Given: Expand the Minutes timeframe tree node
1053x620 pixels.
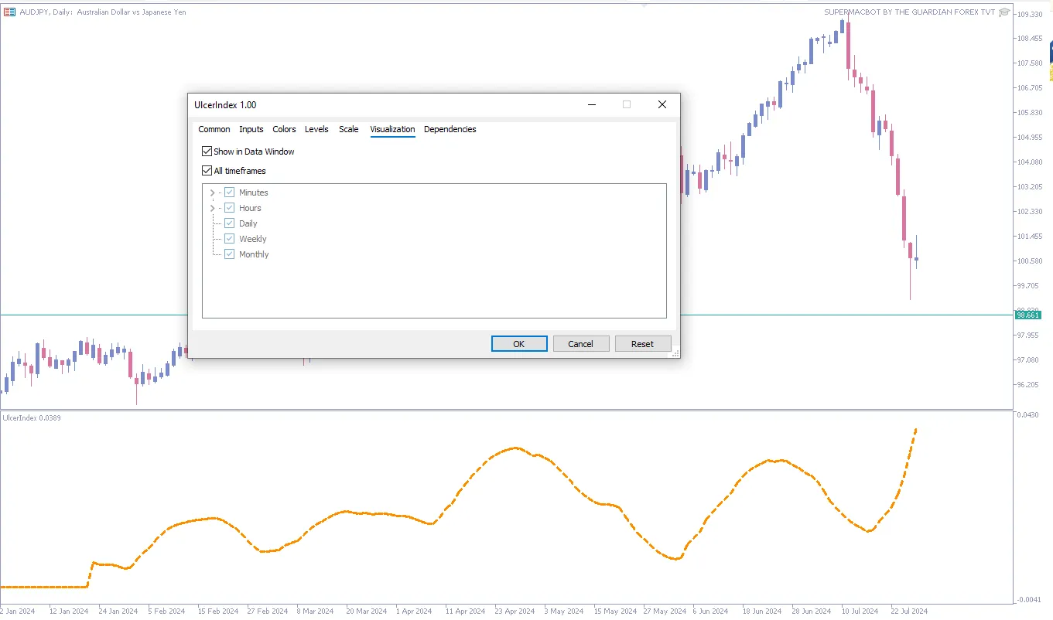Looking at the screenshot, I should click(x=212, y=192).
